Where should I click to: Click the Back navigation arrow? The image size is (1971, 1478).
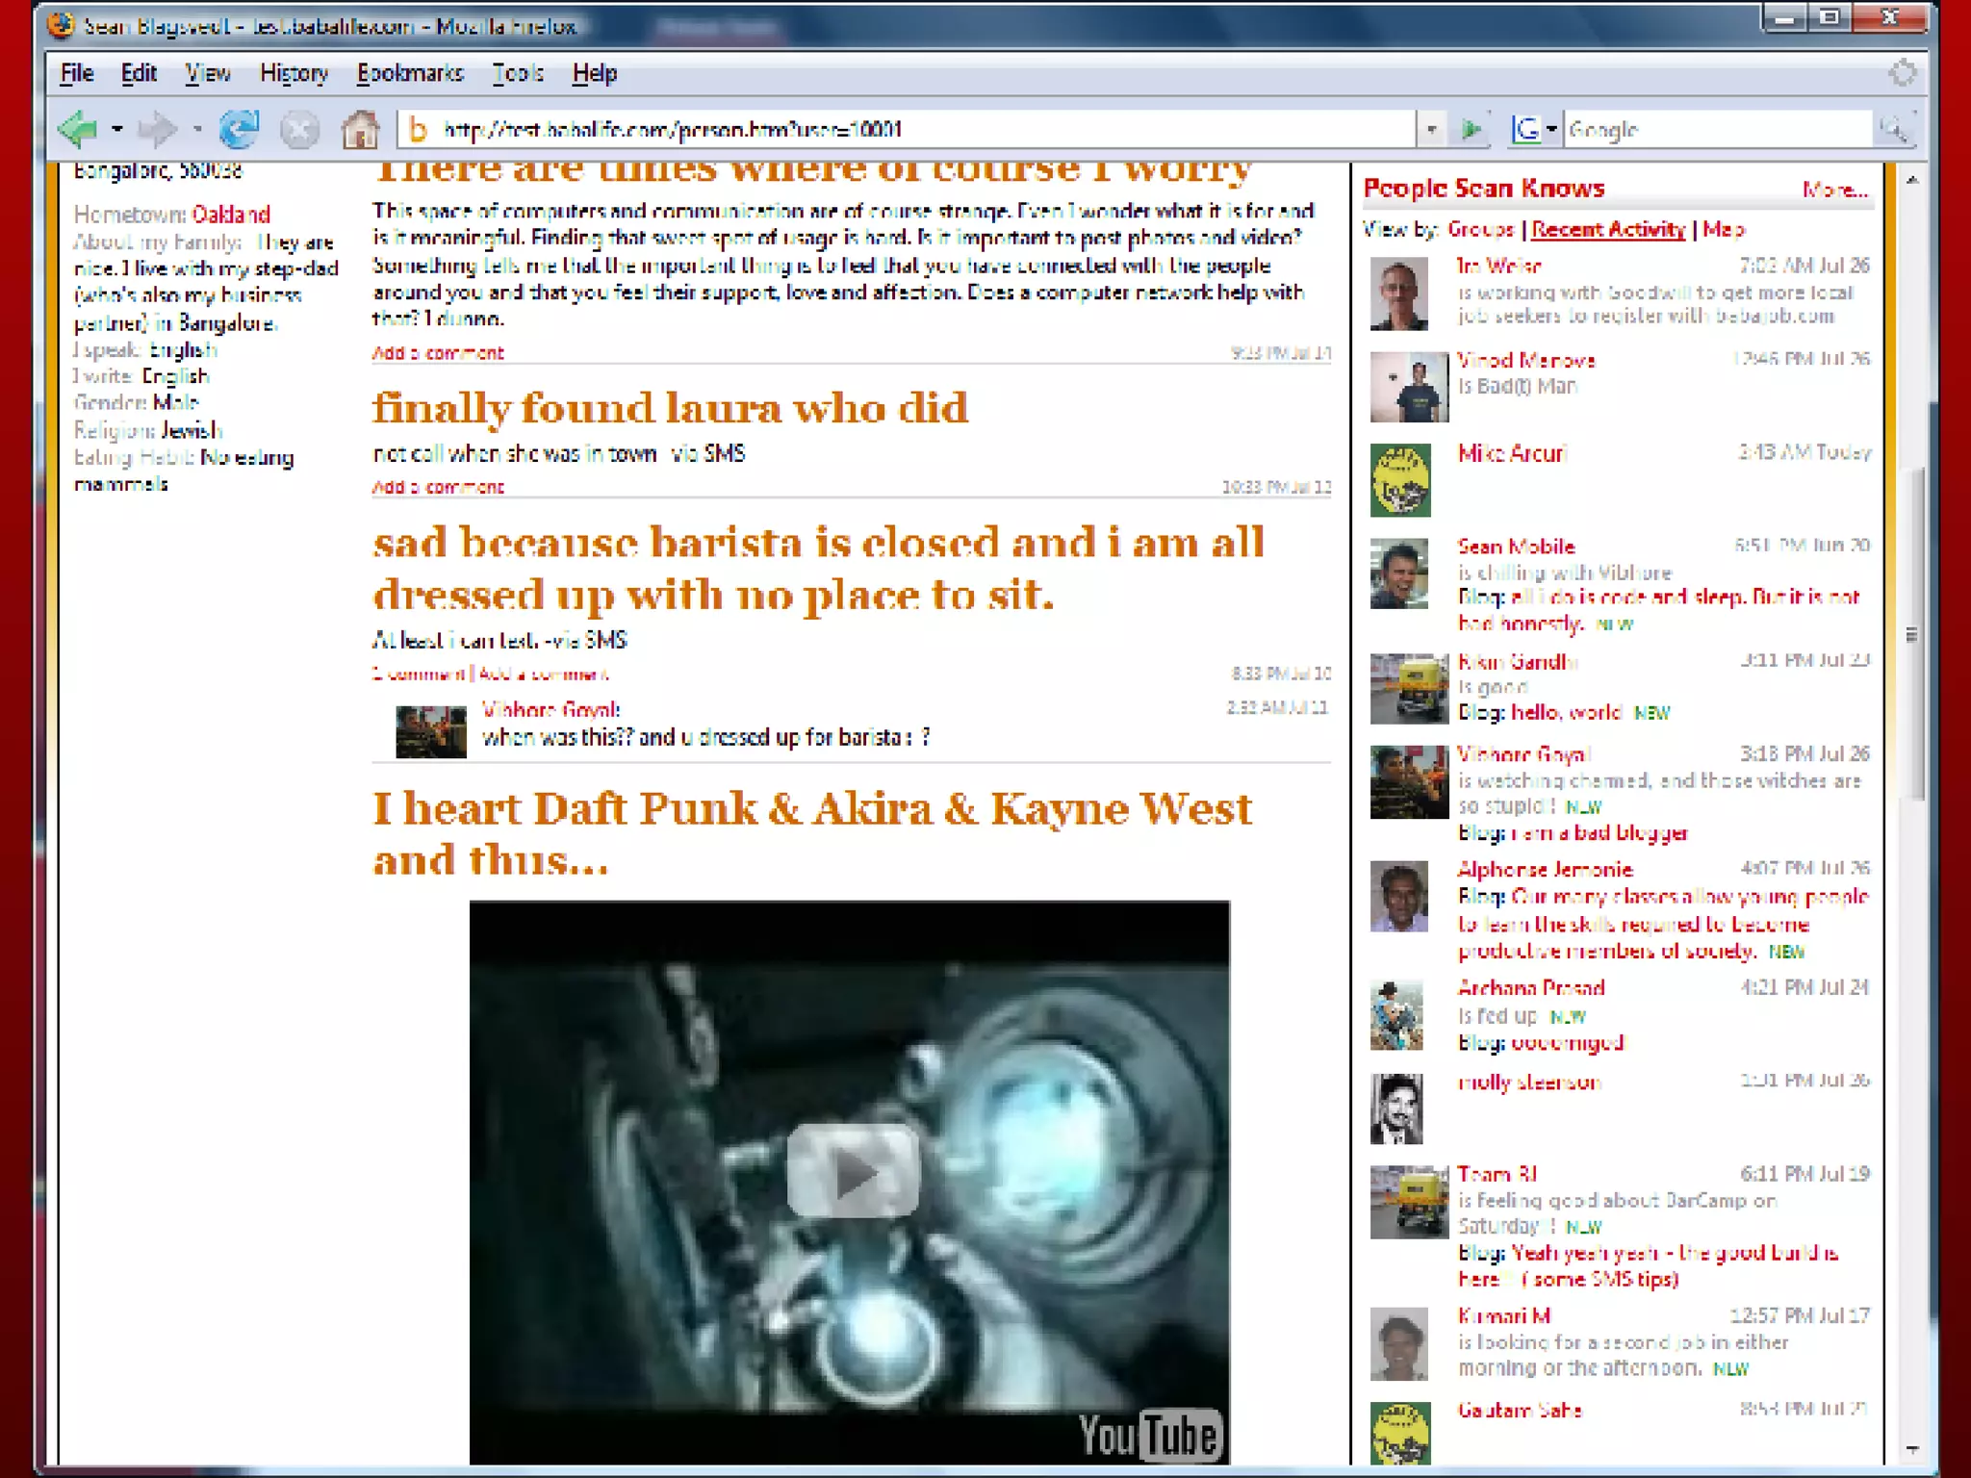[79, 129]
